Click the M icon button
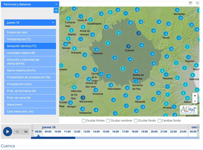The width and height of the screenshot is (203, 150). click(x=191, y=3)
